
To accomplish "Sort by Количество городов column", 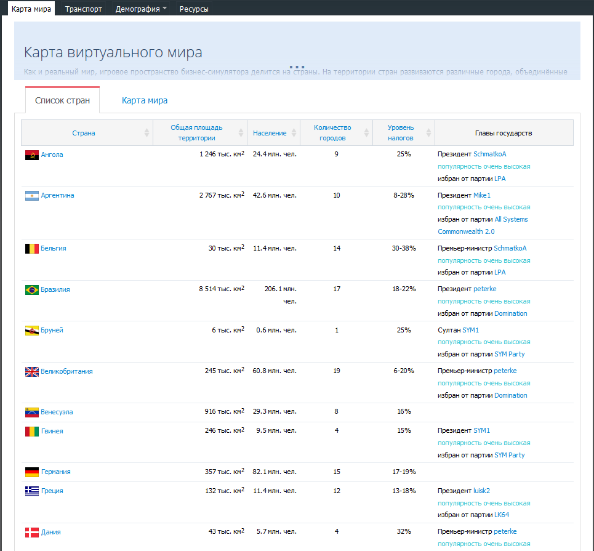I will pyautogui.click(x=332, y=132).
